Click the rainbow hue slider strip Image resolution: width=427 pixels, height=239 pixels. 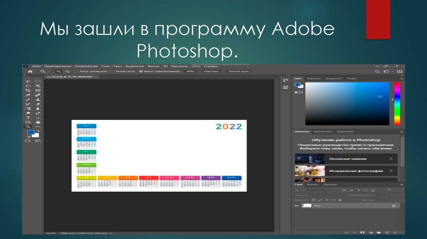397,103
